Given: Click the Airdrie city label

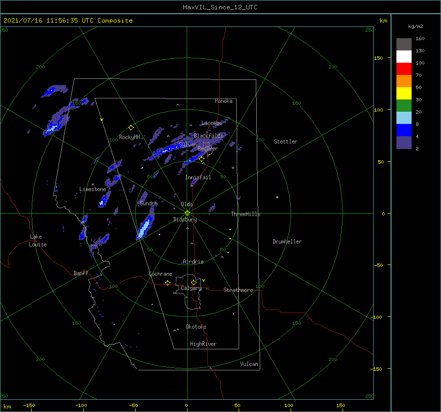Looking at the screenshot, I should tap(193, 262).
